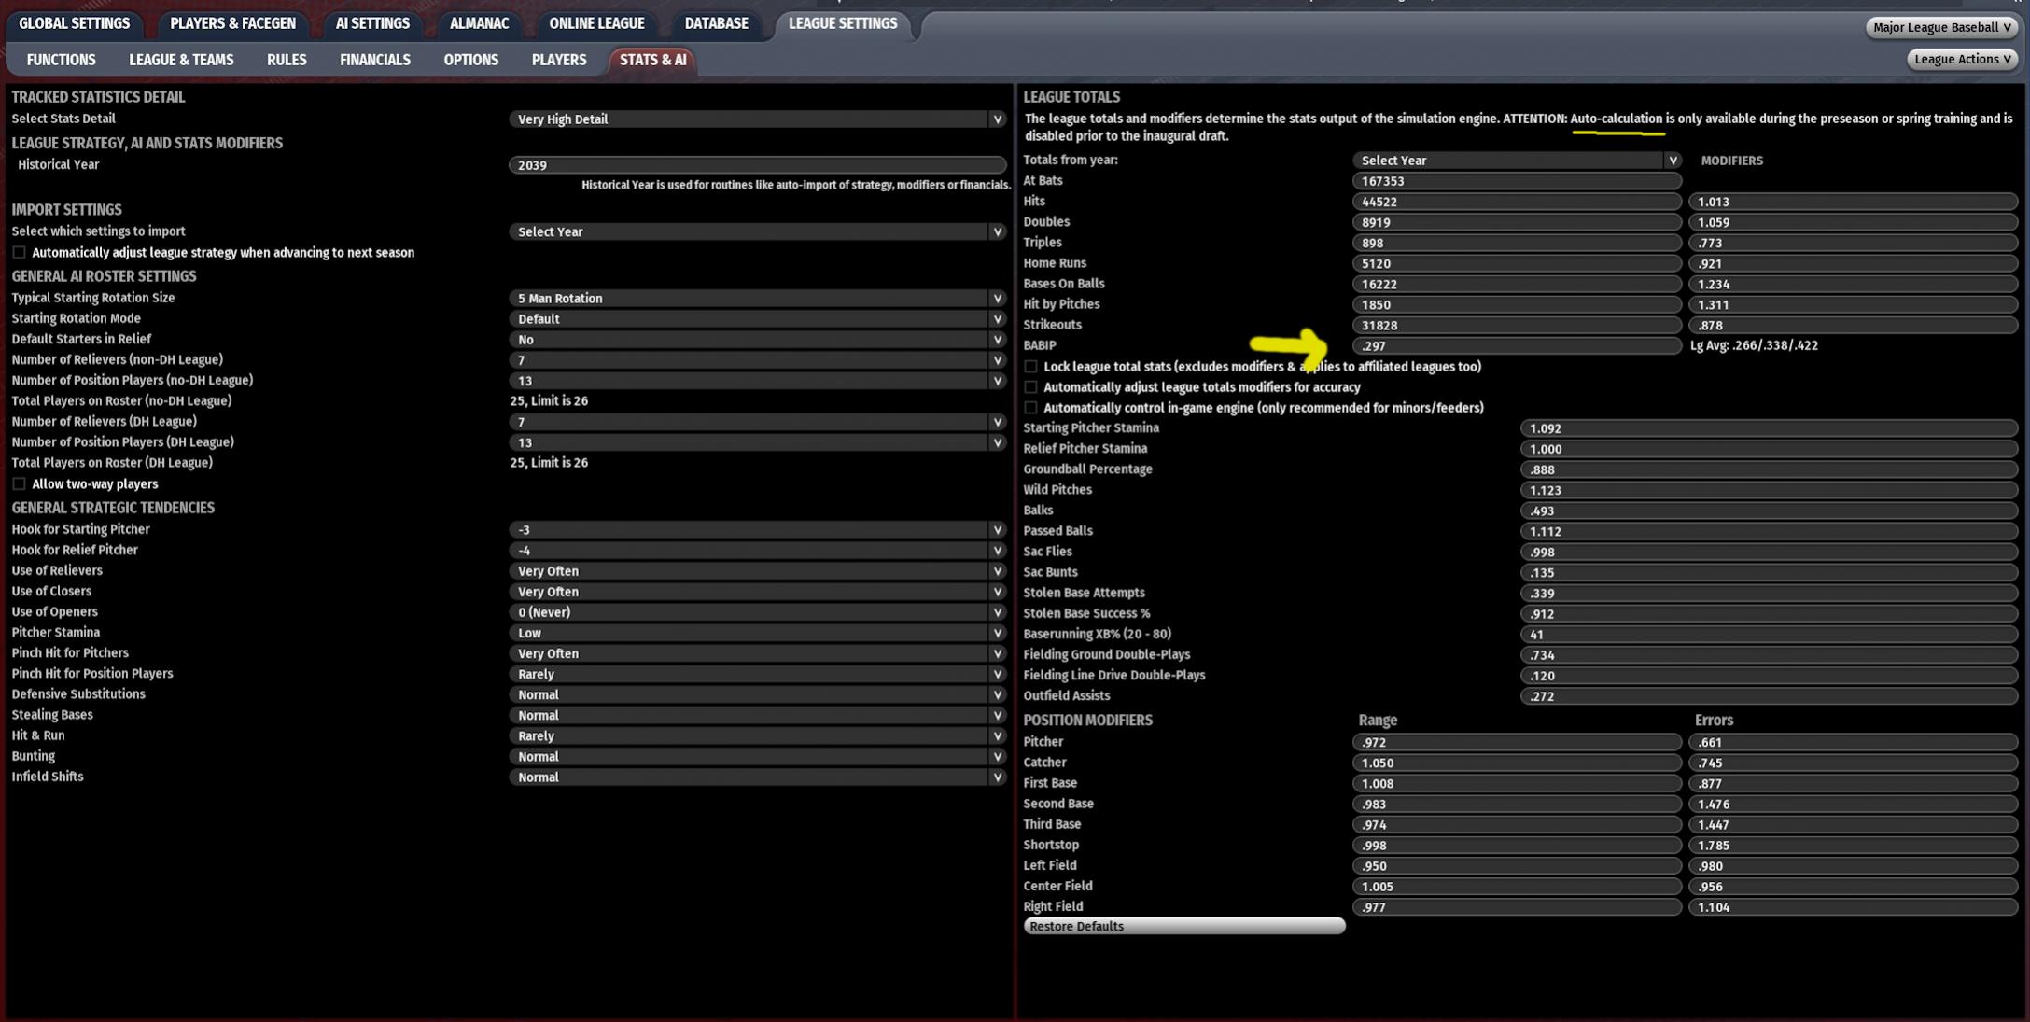2030x1022 pixels.
Task: Open Typical Starting Rotation Size dropdown
Action: coord(756,299)
